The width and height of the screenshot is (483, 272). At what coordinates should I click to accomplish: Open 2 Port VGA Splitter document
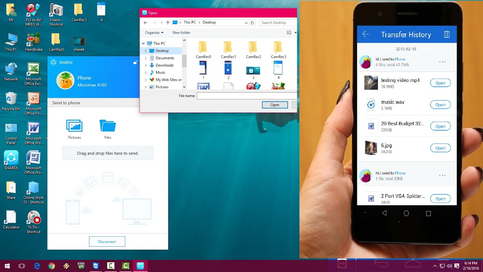[440, 199]
